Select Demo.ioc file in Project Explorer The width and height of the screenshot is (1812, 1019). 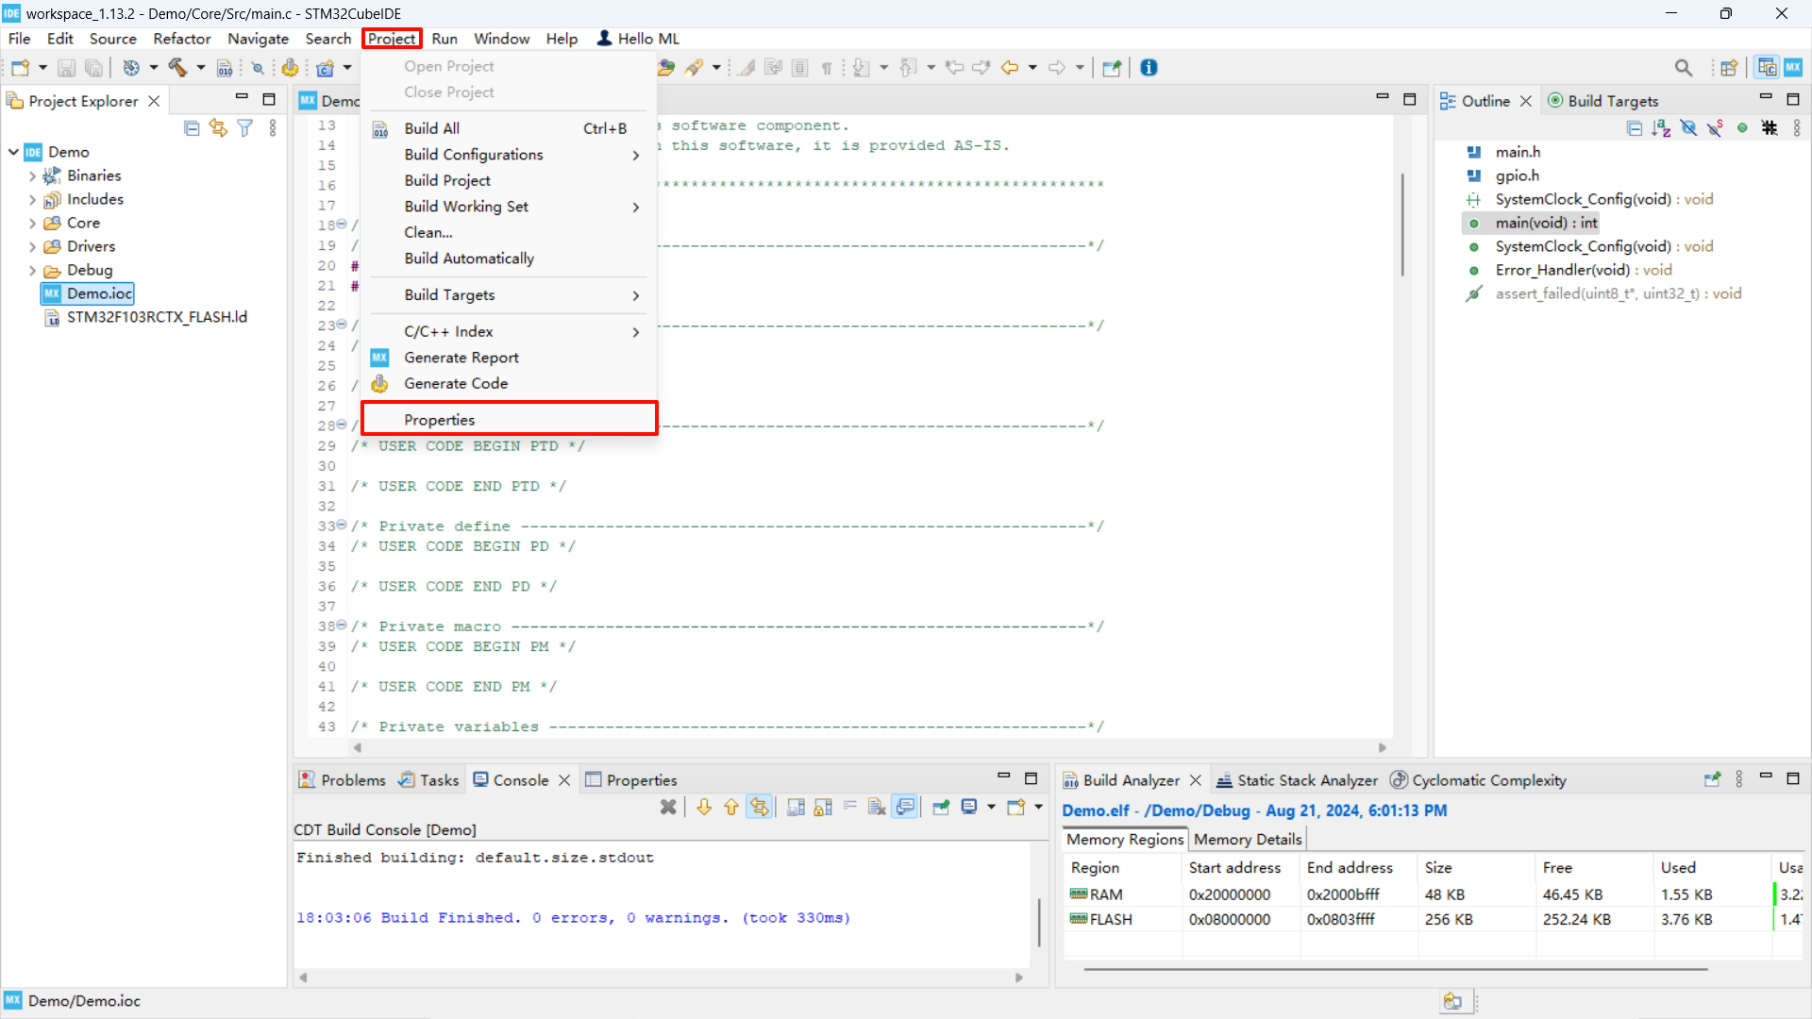click(x=88, y=293)
